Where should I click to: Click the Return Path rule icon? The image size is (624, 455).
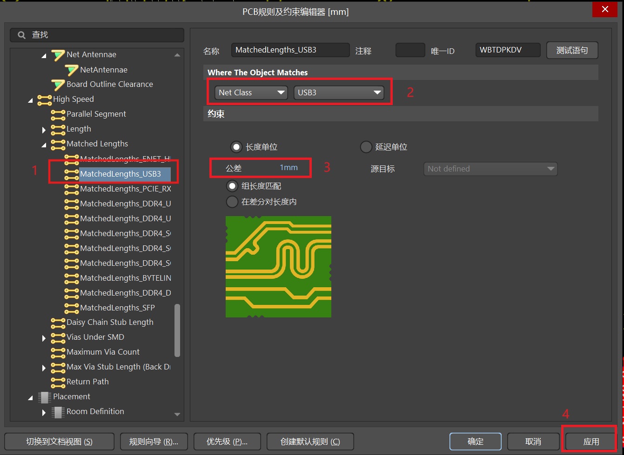click(58, 382)
